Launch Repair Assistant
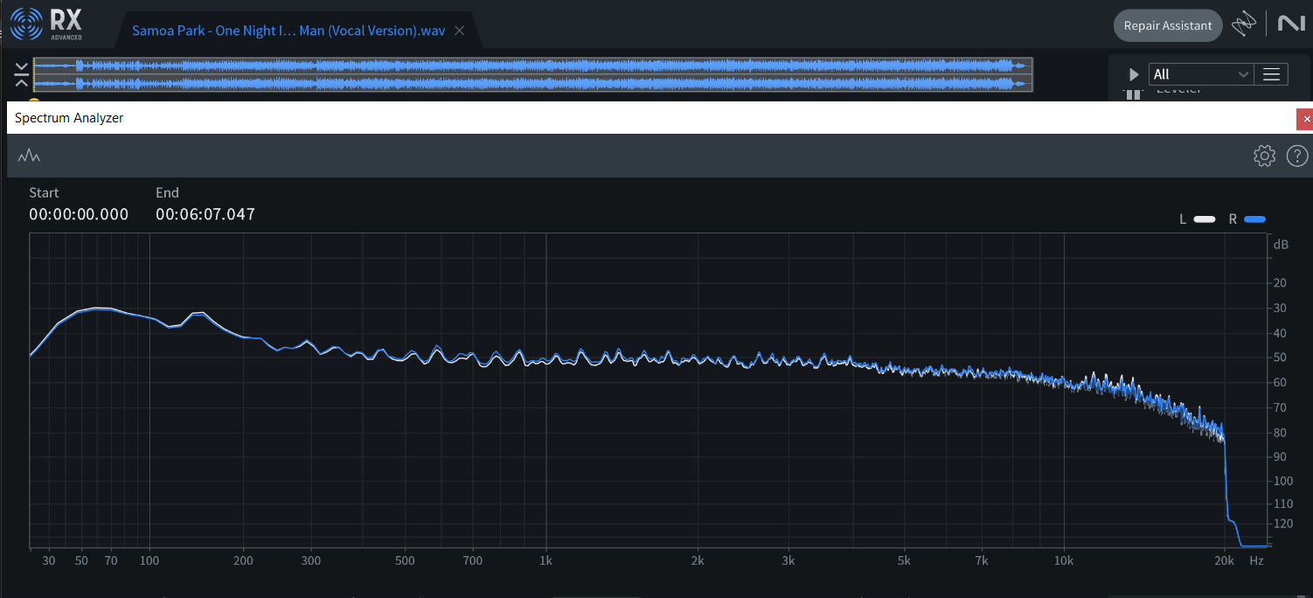 (x=1167, y=25)
